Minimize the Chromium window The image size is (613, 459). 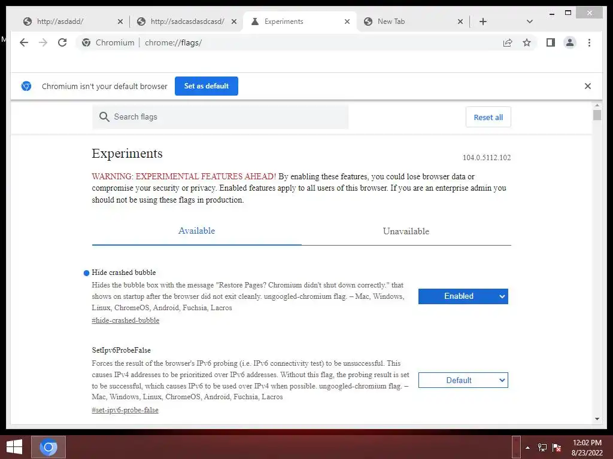click(x=551, y=13)
